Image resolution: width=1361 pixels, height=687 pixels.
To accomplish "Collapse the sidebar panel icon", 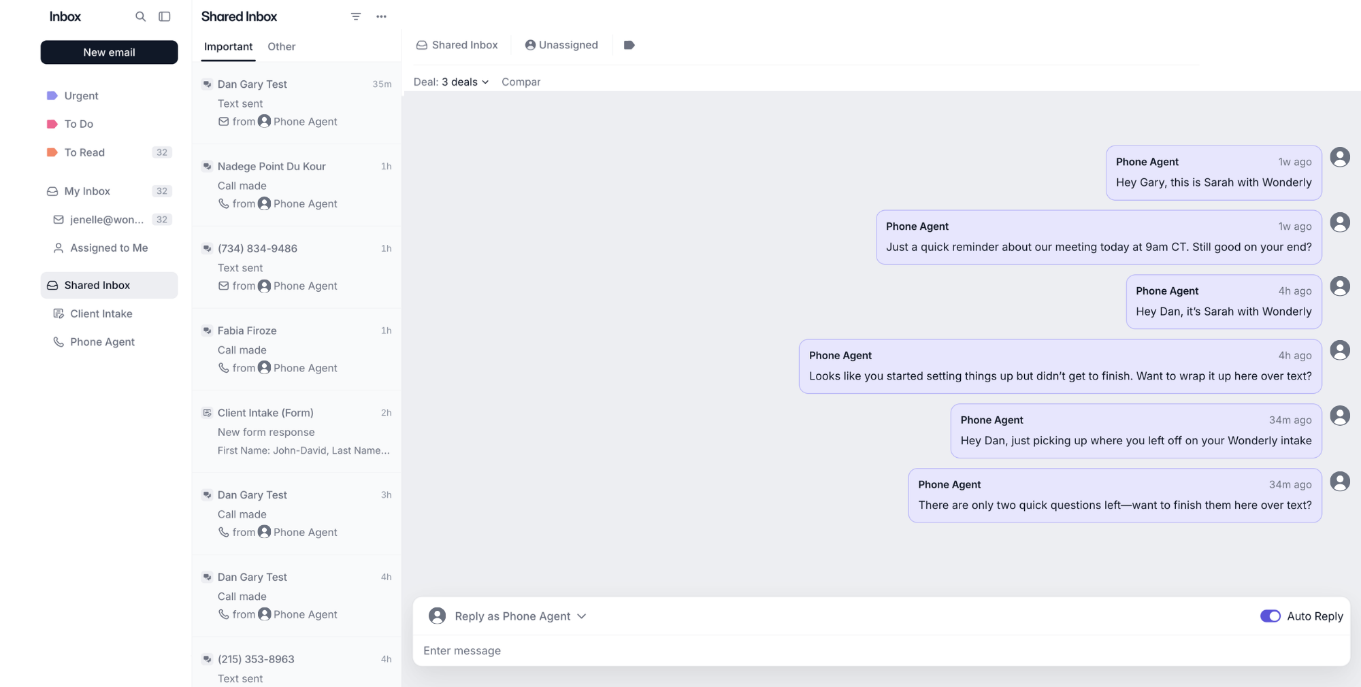I will [165, 16].
